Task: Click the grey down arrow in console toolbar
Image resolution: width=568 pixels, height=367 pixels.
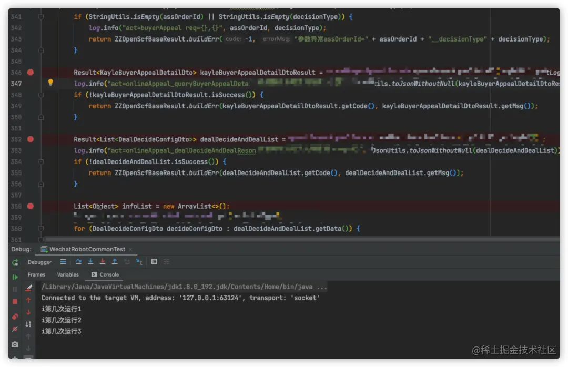Action: coord(28,349)
